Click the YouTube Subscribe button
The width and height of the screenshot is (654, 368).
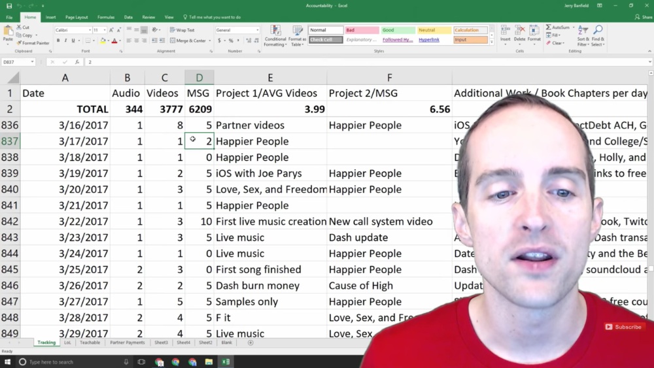[623, 327]
